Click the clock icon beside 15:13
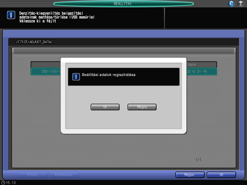The height and width of the screenshot is (185, 247). tap(3, 183)
